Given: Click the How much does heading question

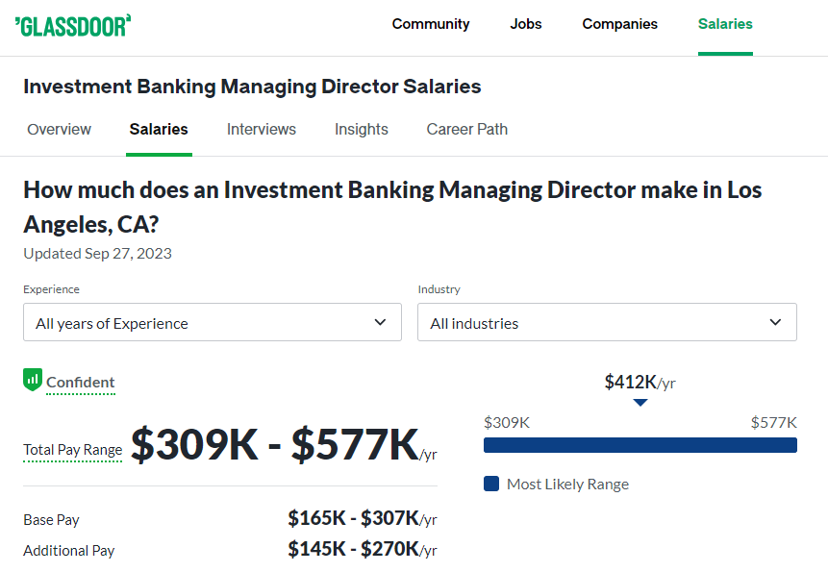Looking at the screenshot, I should 392,208.
